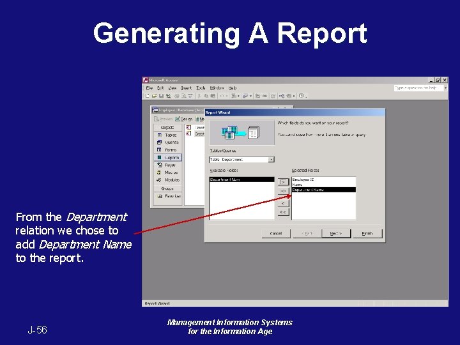Click the Objects header bar
460x345 pixels.
pyautogui.click(x=167, y=127)
